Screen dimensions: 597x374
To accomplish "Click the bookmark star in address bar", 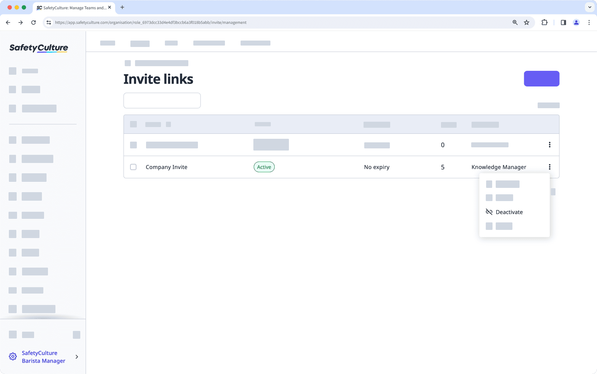I will 527,22.
